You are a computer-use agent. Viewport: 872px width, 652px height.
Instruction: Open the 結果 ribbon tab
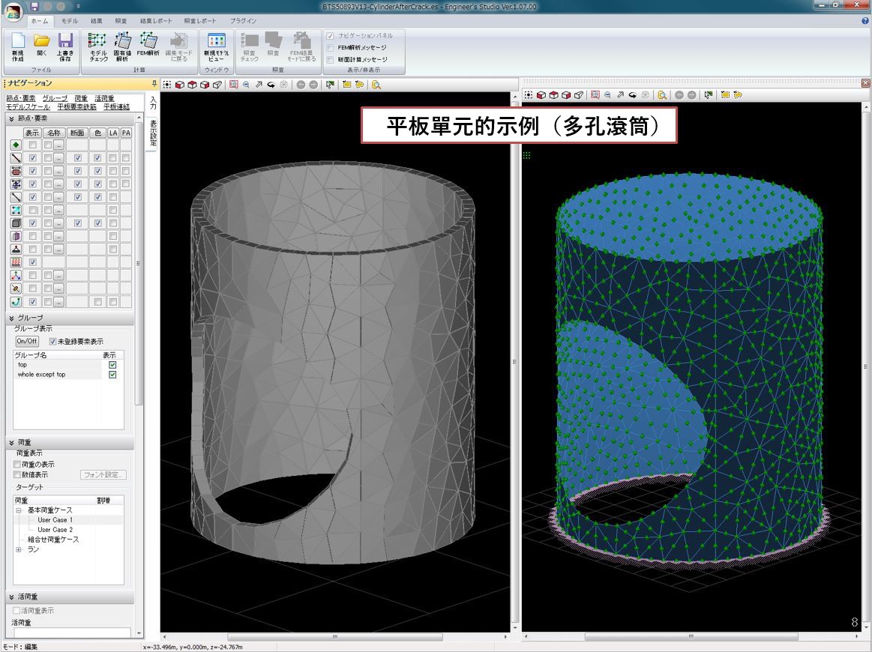coord(97,21)
